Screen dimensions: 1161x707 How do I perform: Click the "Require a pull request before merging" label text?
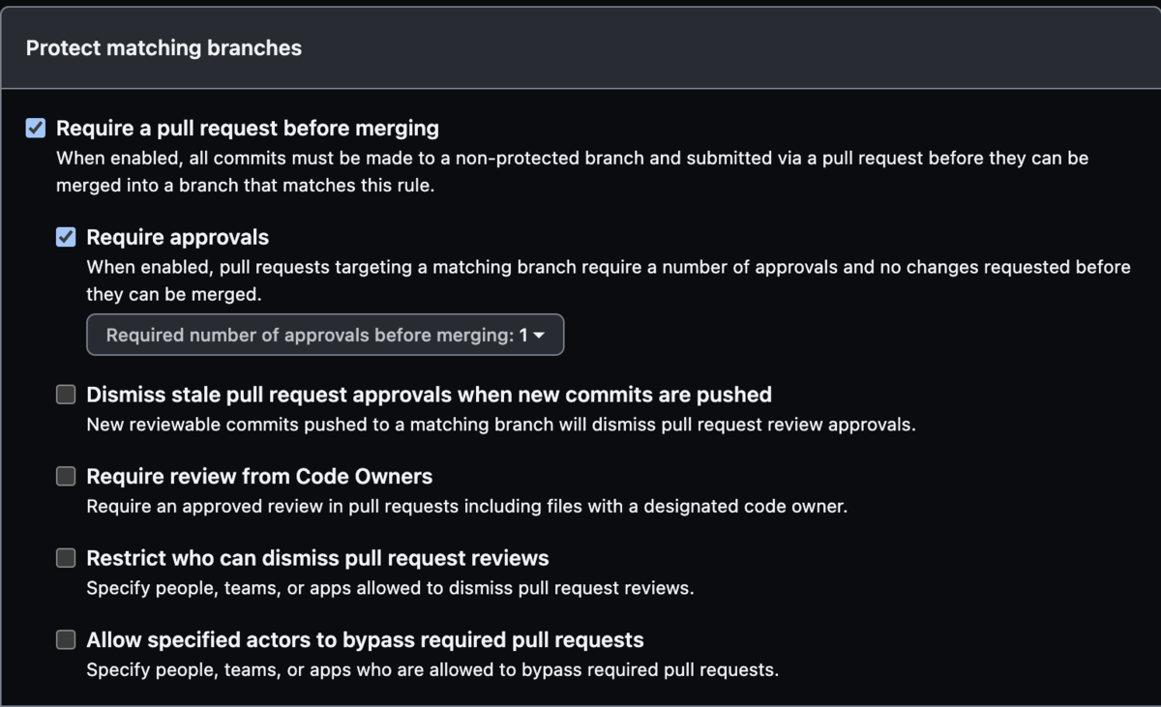pyautogui.click(x=247, y=128)
